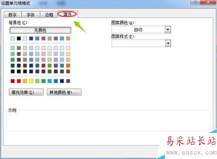Choose the pale green swatch in the top theme row
The height and width of the screenshot is (159, 217).
tap(13, 38)
